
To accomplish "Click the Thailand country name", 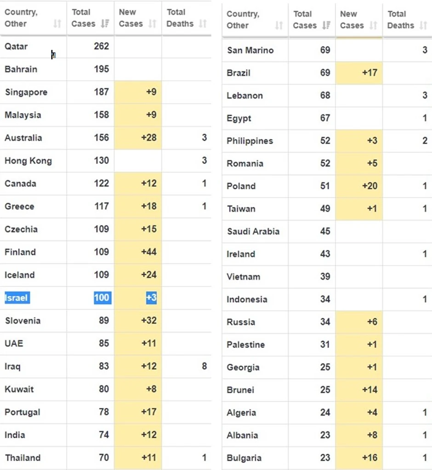I will [x=23, y=458].
